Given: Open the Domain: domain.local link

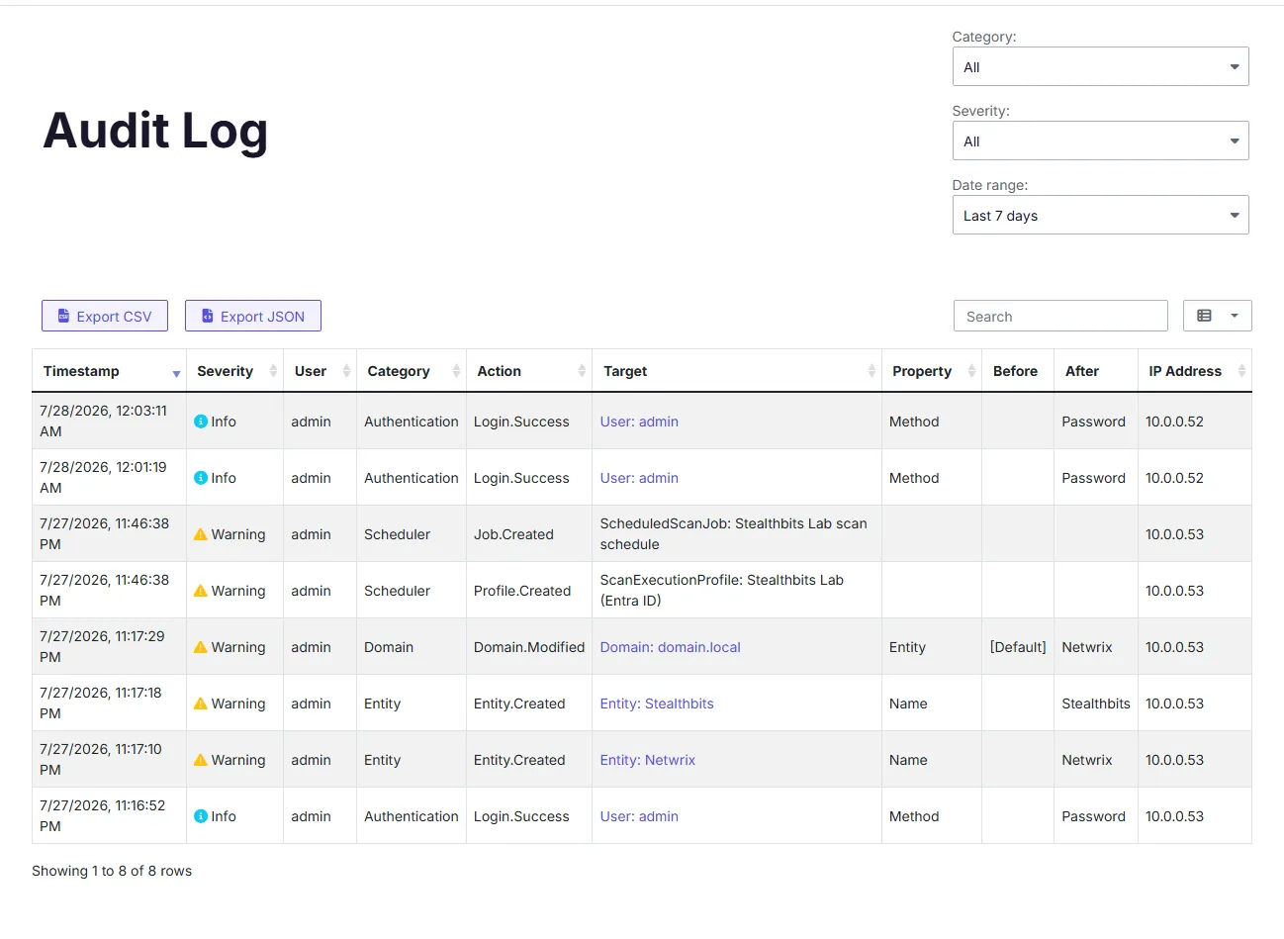Looking at the screenshot, I should click(x=670, y=647).
